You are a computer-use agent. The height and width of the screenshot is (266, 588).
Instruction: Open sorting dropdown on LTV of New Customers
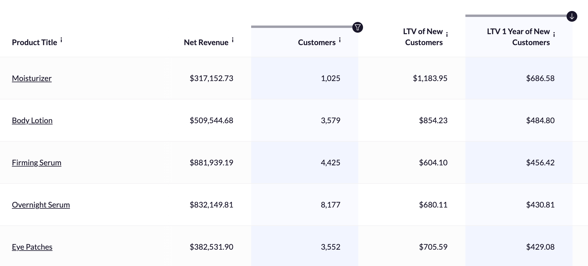coord(424,37)
